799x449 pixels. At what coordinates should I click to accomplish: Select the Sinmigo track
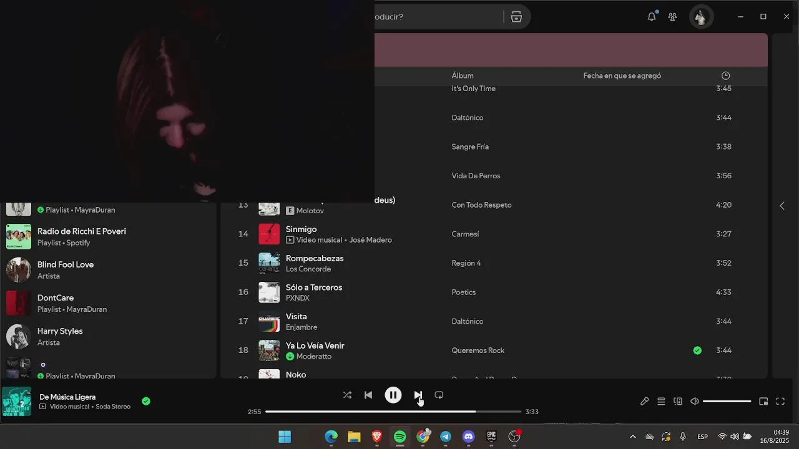[x=301, y=229]
